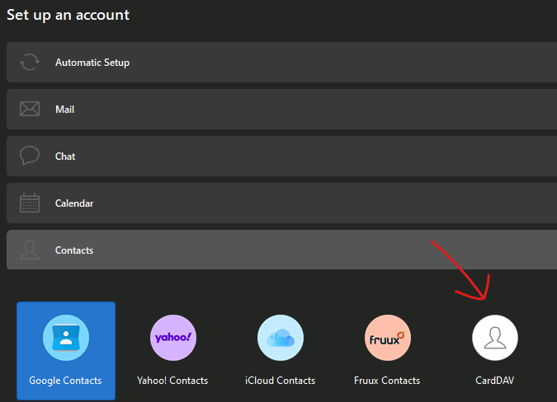
Task: Expand the Chat text label
Action: (65, 157)
